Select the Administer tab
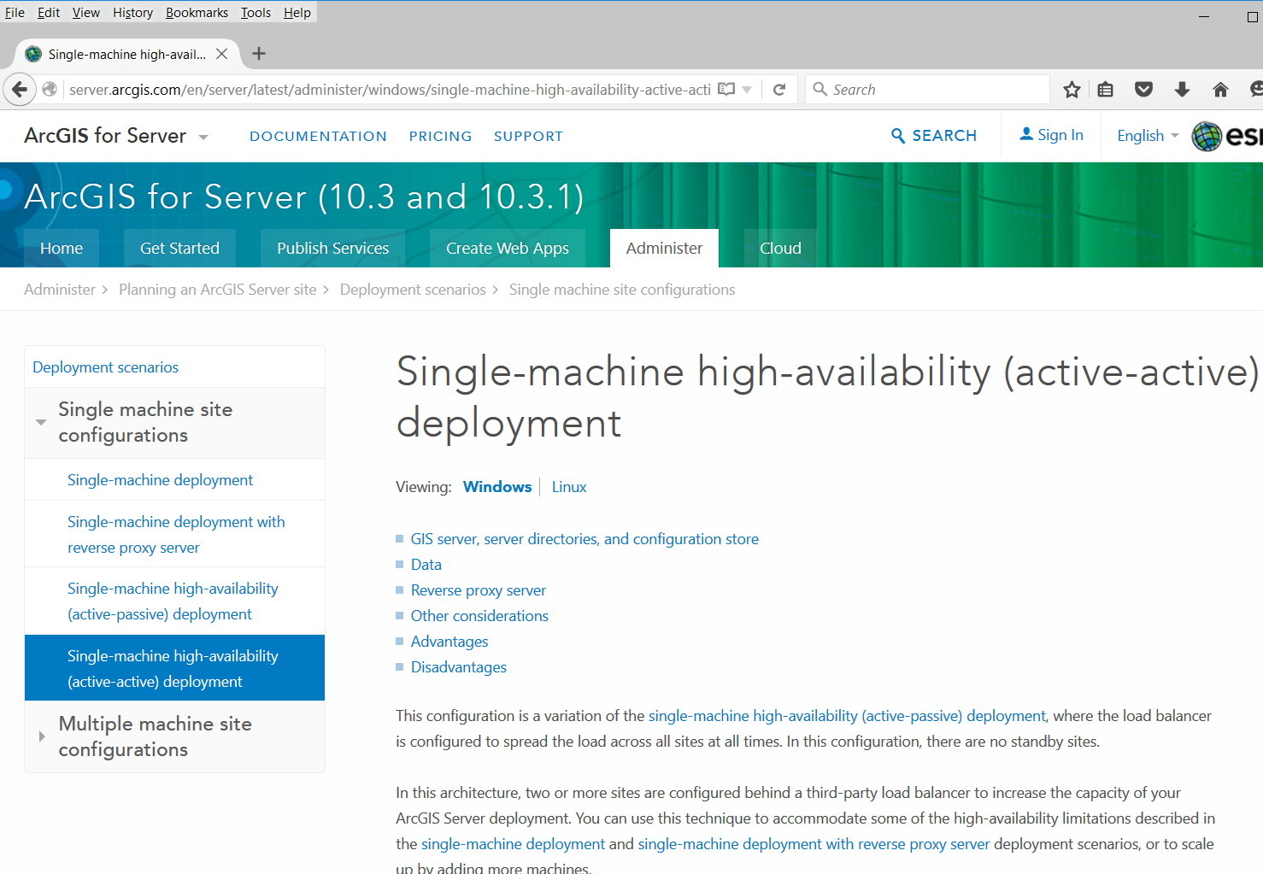 [664, 248]
